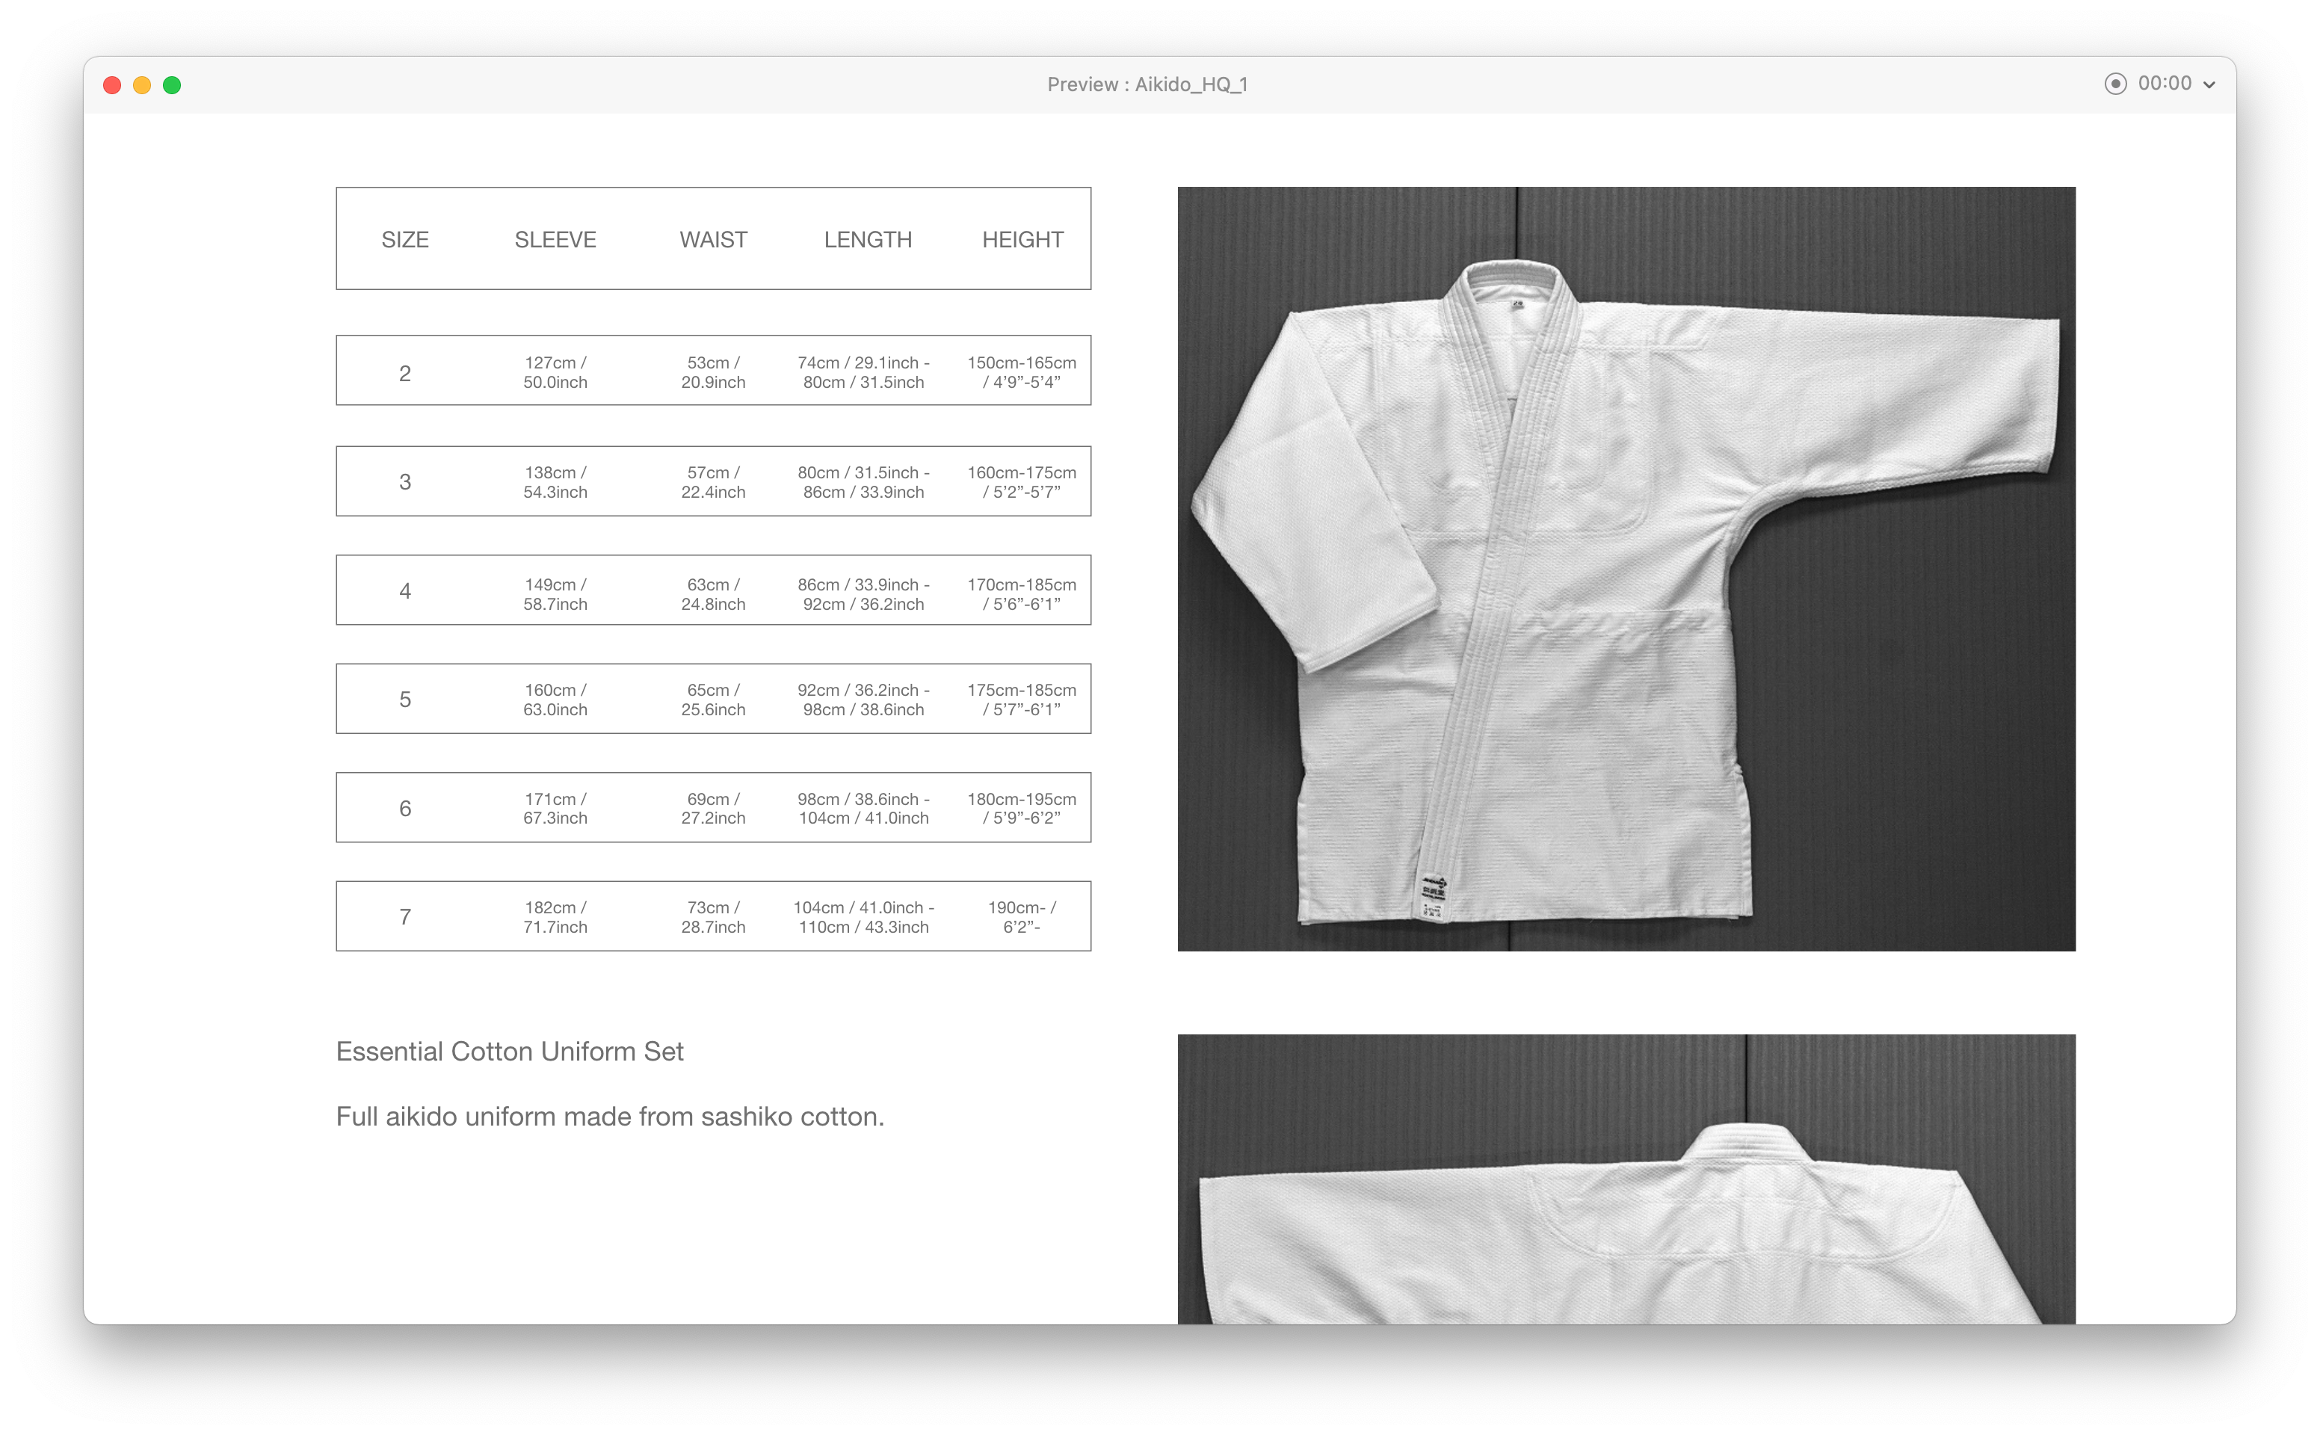Start recording with the record icon
The height and width of the screenshot is (1435, 2320).
tap(2115, 84)
